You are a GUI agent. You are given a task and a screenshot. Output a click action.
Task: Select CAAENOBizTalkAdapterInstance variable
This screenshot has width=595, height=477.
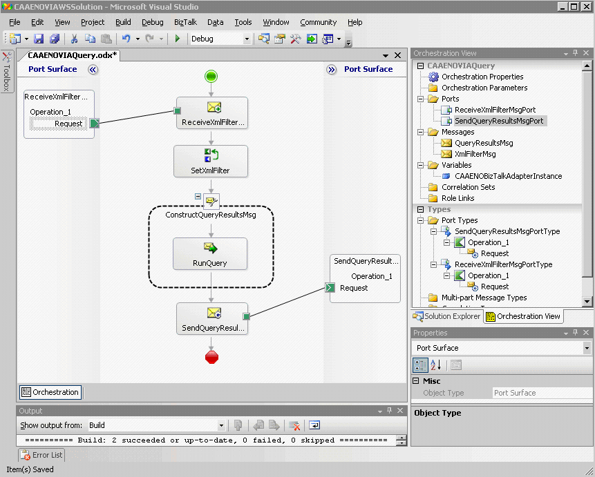(x=509, y=176)
